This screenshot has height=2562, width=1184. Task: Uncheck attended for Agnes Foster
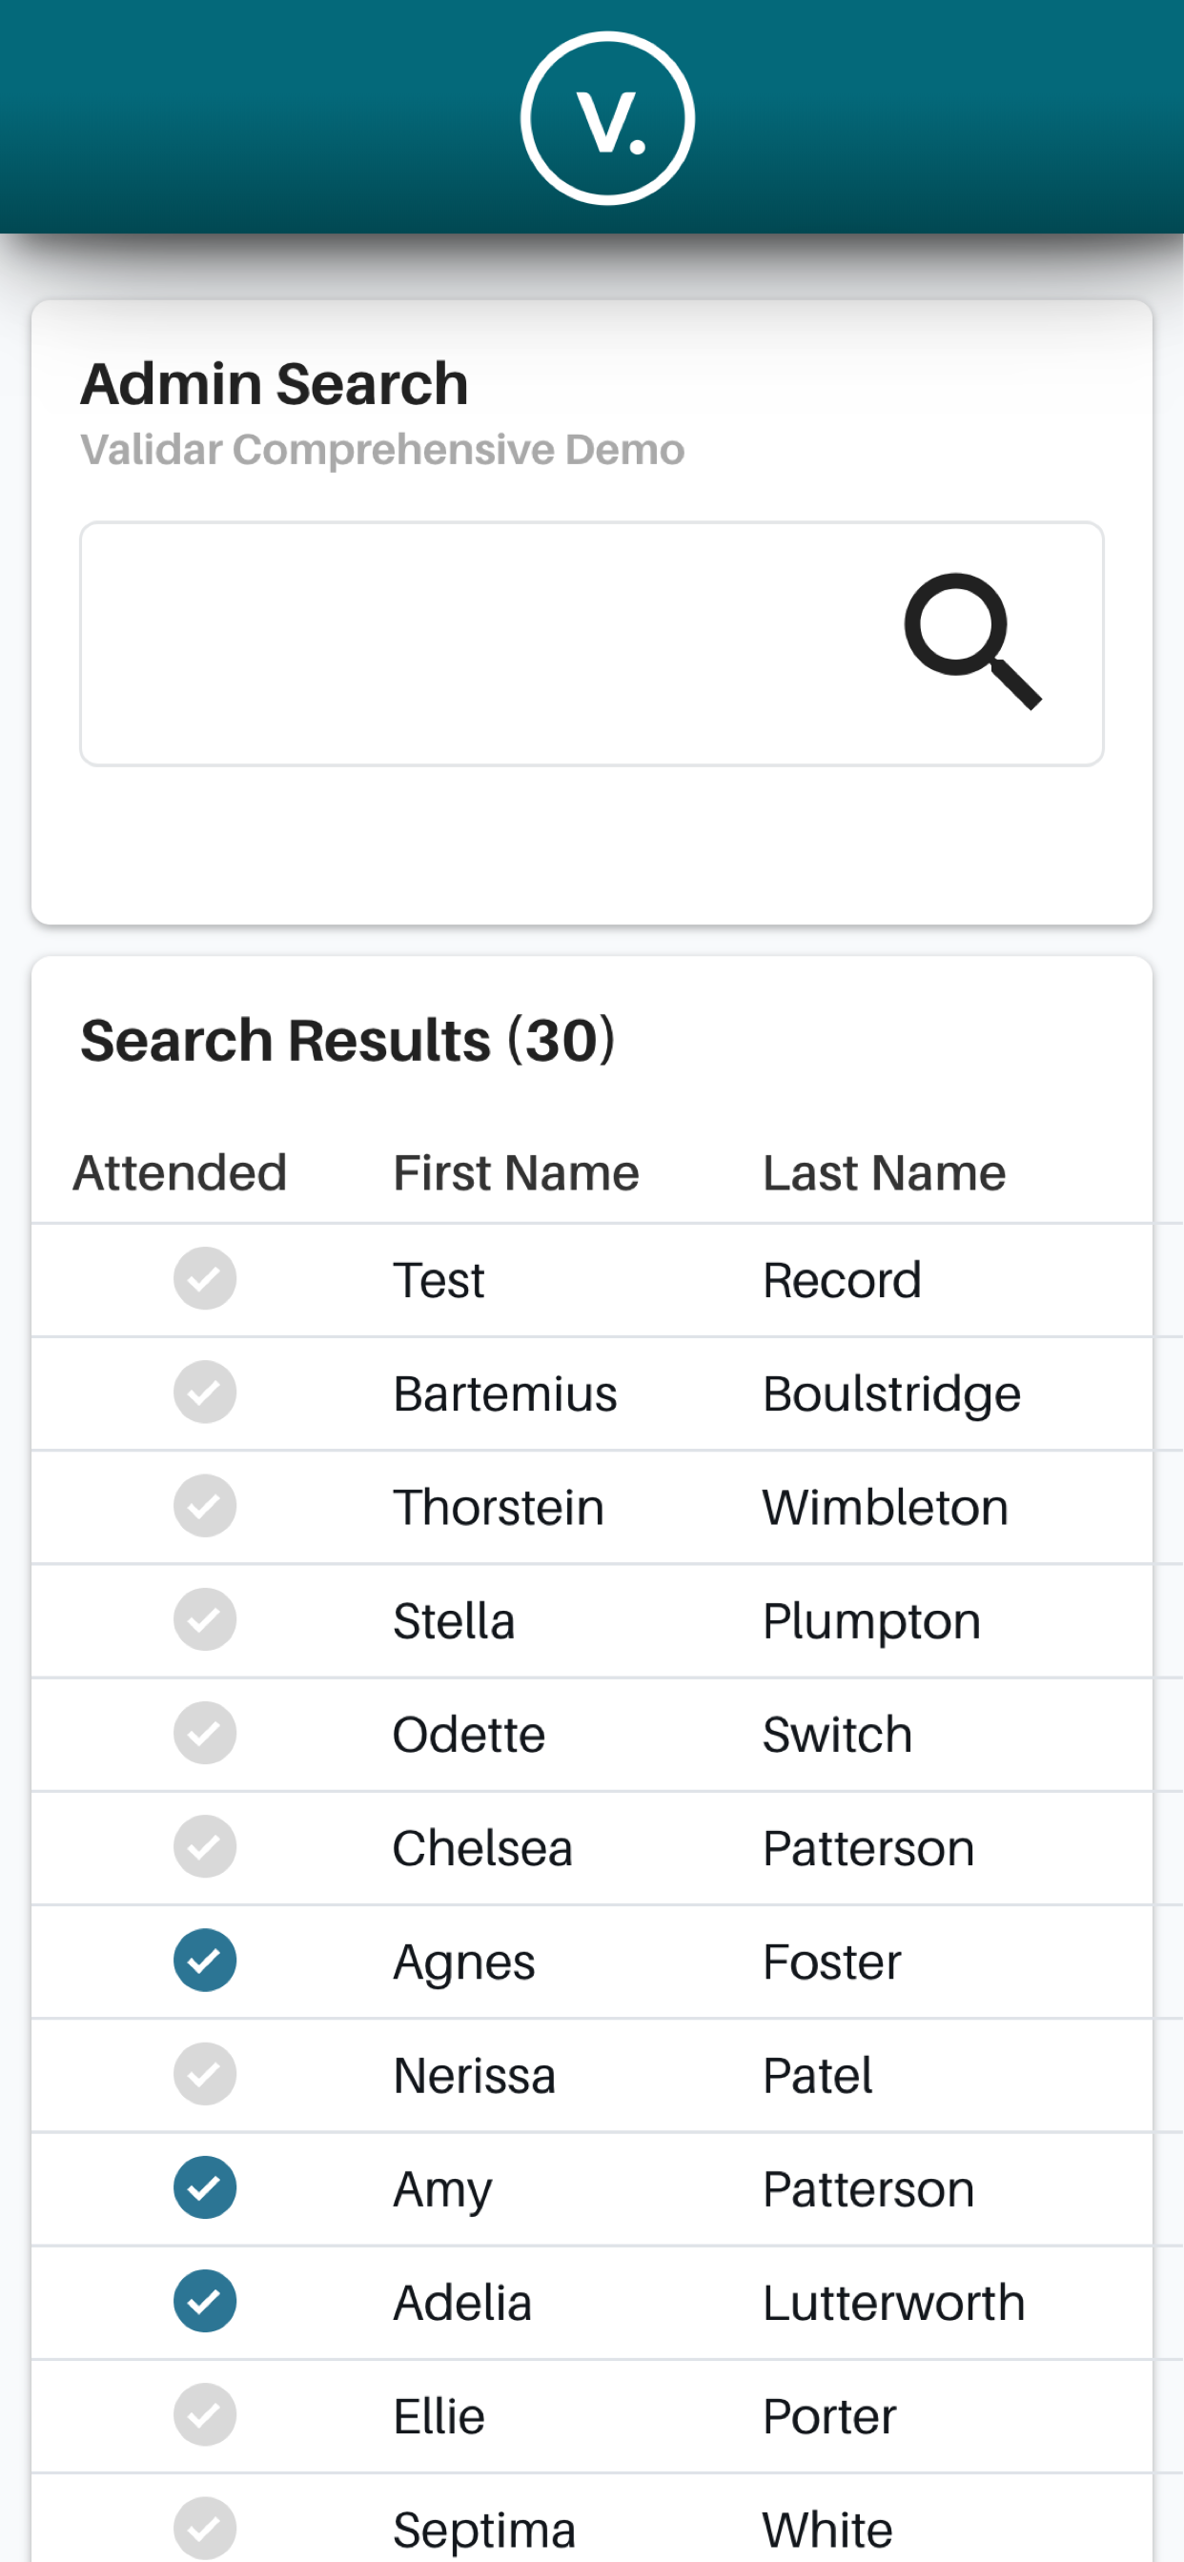204,1960
